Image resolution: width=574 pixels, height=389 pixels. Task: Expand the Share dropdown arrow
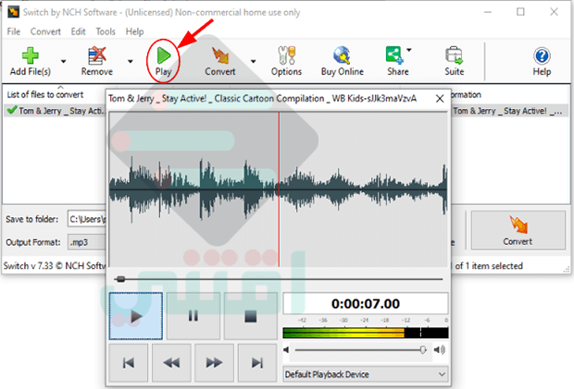(x=409, y=50)
